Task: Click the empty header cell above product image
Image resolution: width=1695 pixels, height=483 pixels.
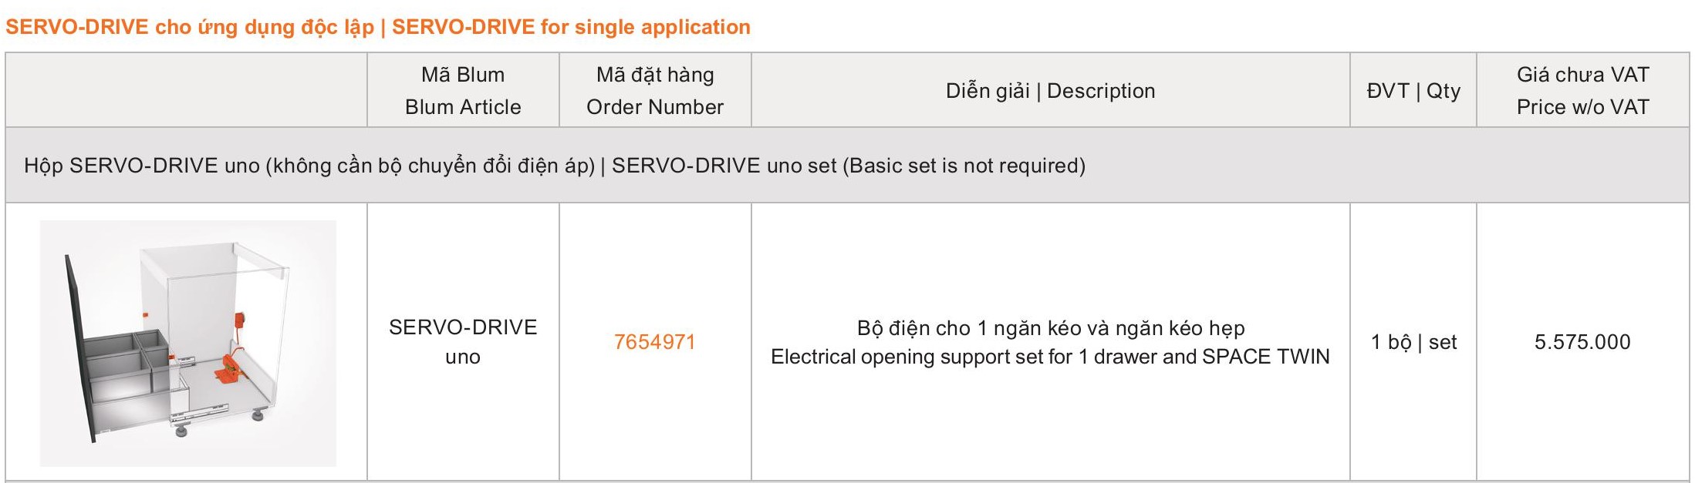Action: [186, 90]
